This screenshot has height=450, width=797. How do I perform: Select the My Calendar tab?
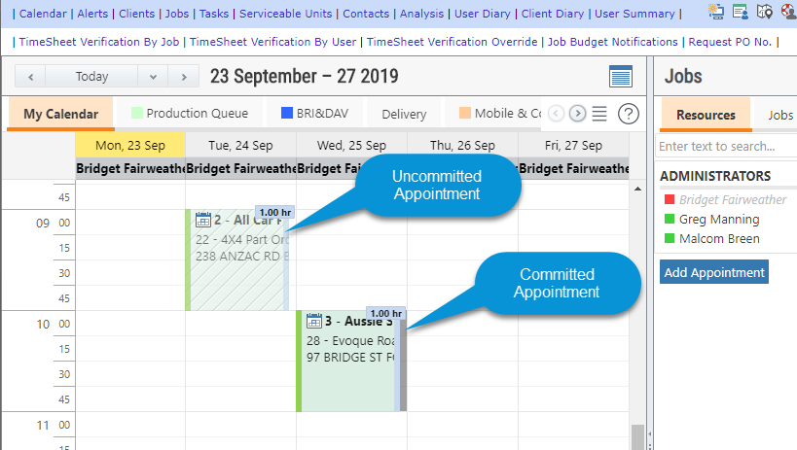click(61, 114)
